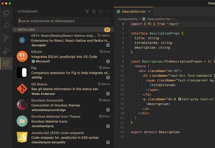Click the Fig extension logo

point(22,73)
